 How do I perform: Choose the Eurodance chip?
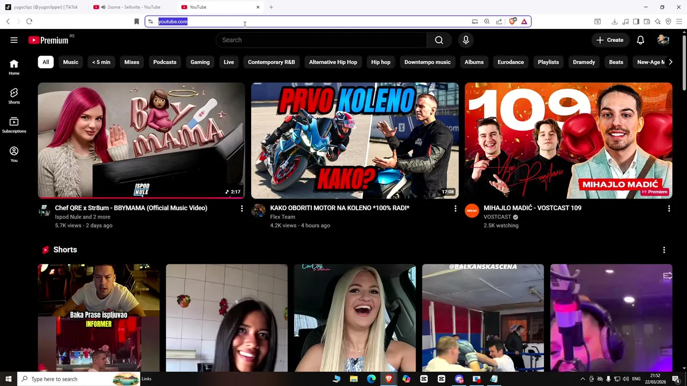[x=510, y=62]
